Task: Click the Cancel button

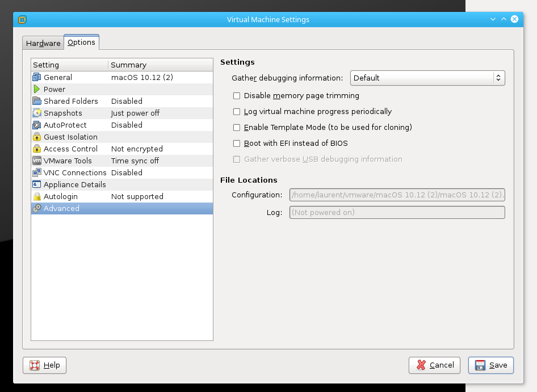Action: (x=434, y=365)
